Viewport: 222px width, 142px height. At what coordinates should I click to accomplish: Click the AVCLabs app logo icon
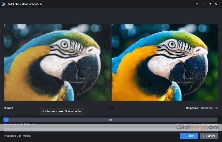point(4,4)
